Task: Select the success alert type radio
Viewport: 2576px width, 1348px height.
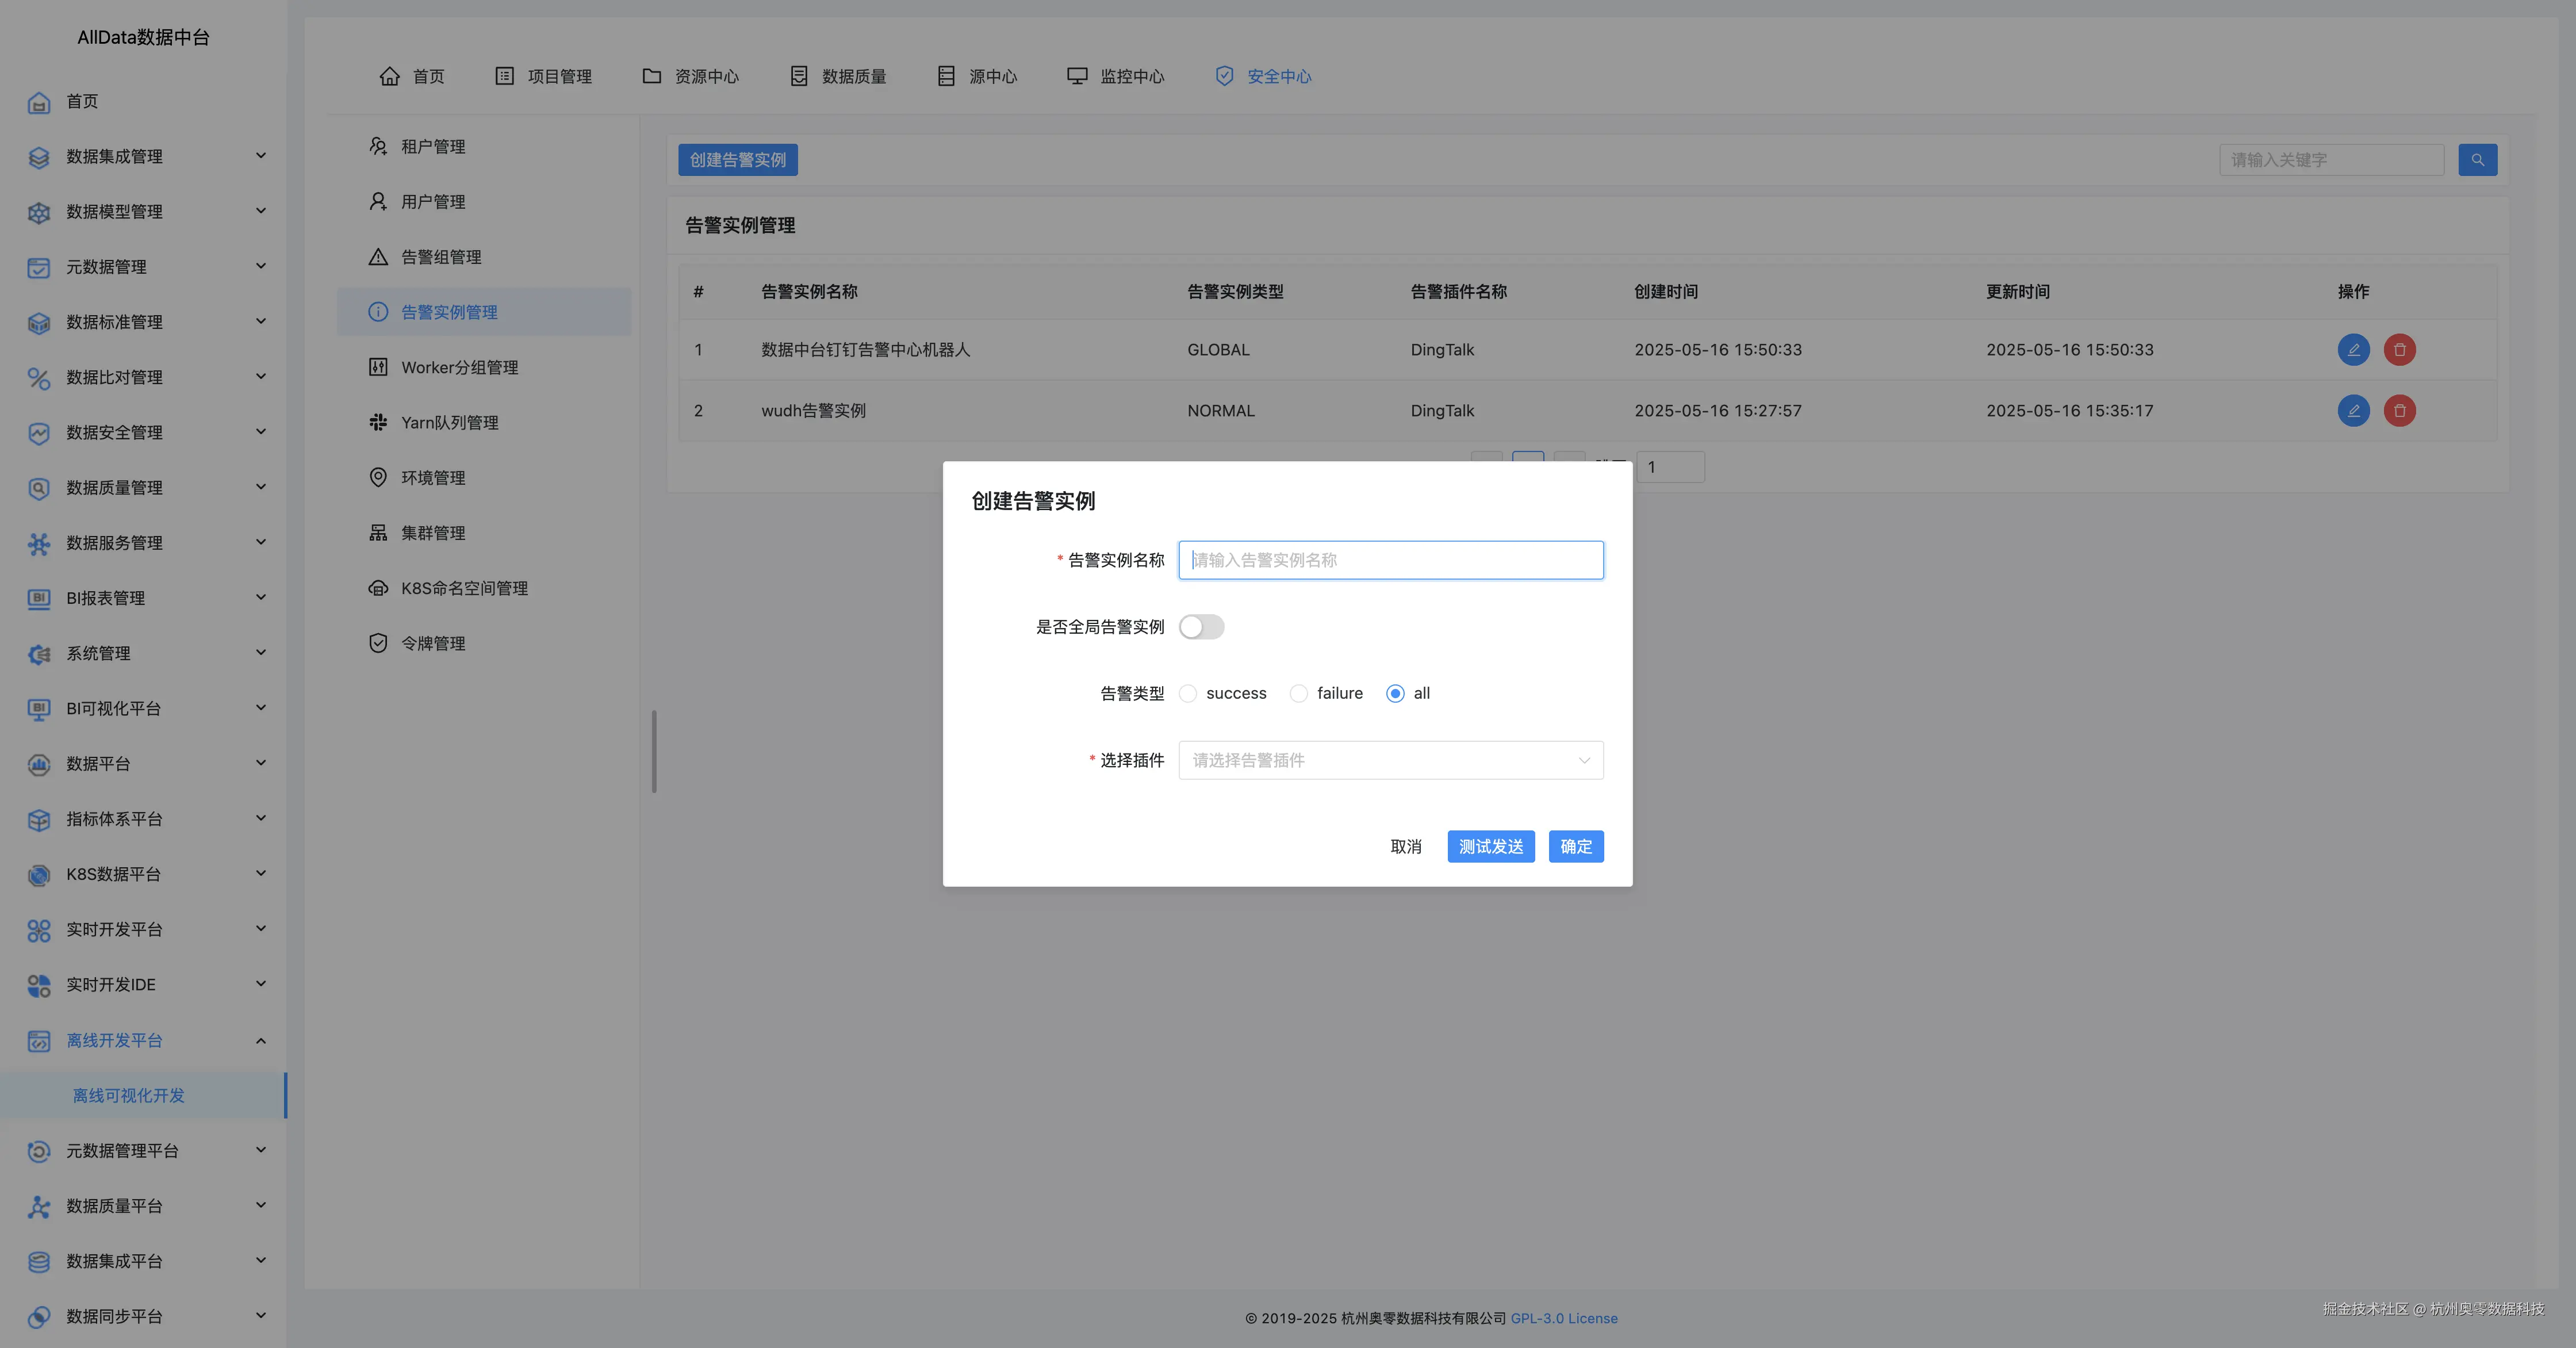Action: (x=1188, y=693)
